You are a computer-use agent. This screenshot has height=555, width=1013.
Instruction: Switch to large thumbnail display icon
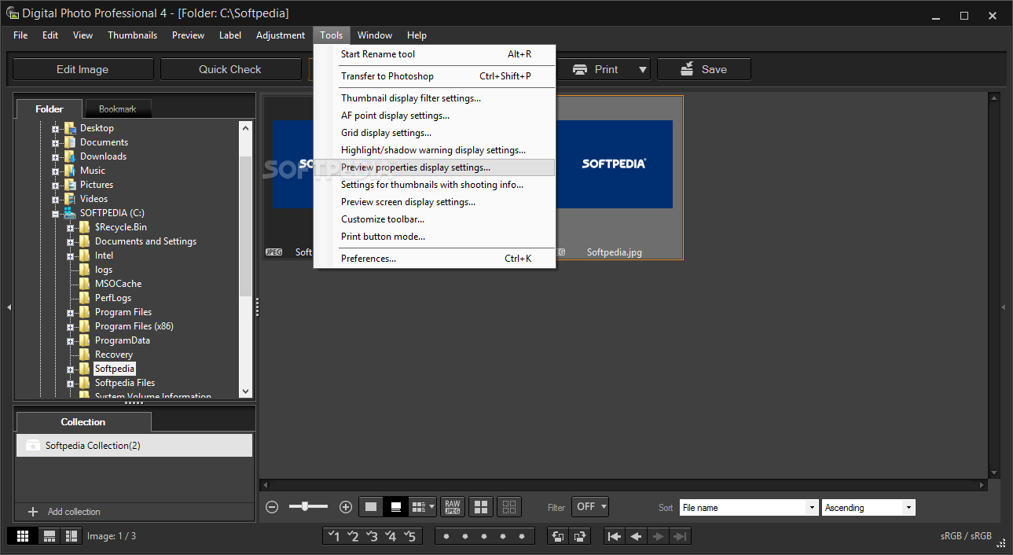[x=371, y=507]
